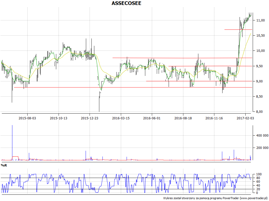Image resolution: width=269 pixels, height=201 pixels.
Task: Select the 2016-08-18 date label
Action: click(x=183, y=118)
